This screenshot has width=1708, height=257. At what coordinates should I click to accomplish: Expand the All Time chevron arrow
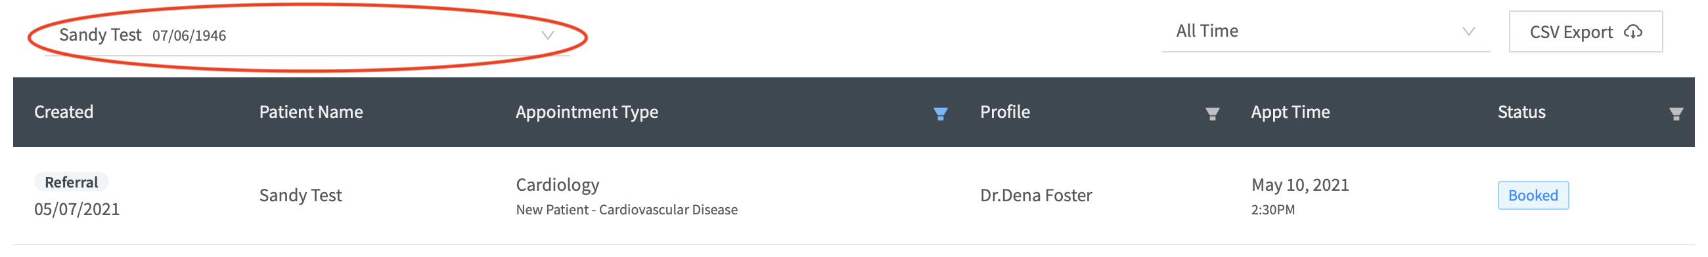coord(1469,31)
